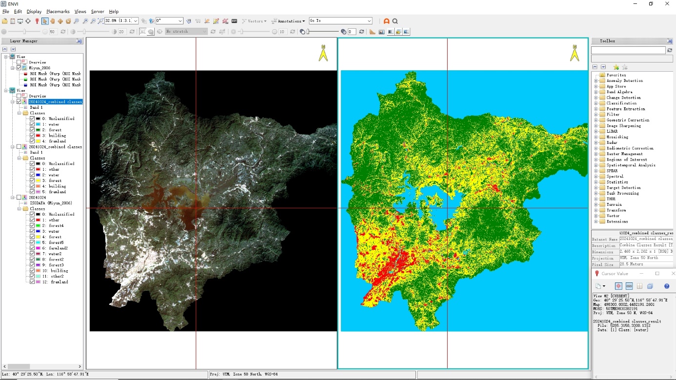676x380 pixels.
Task: Click the yellow star Favorites icon in Toolbox
Action: (616, 67)
